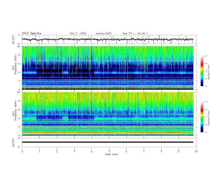Click the 'ch.3(V)' axis label

click(13, 142)
